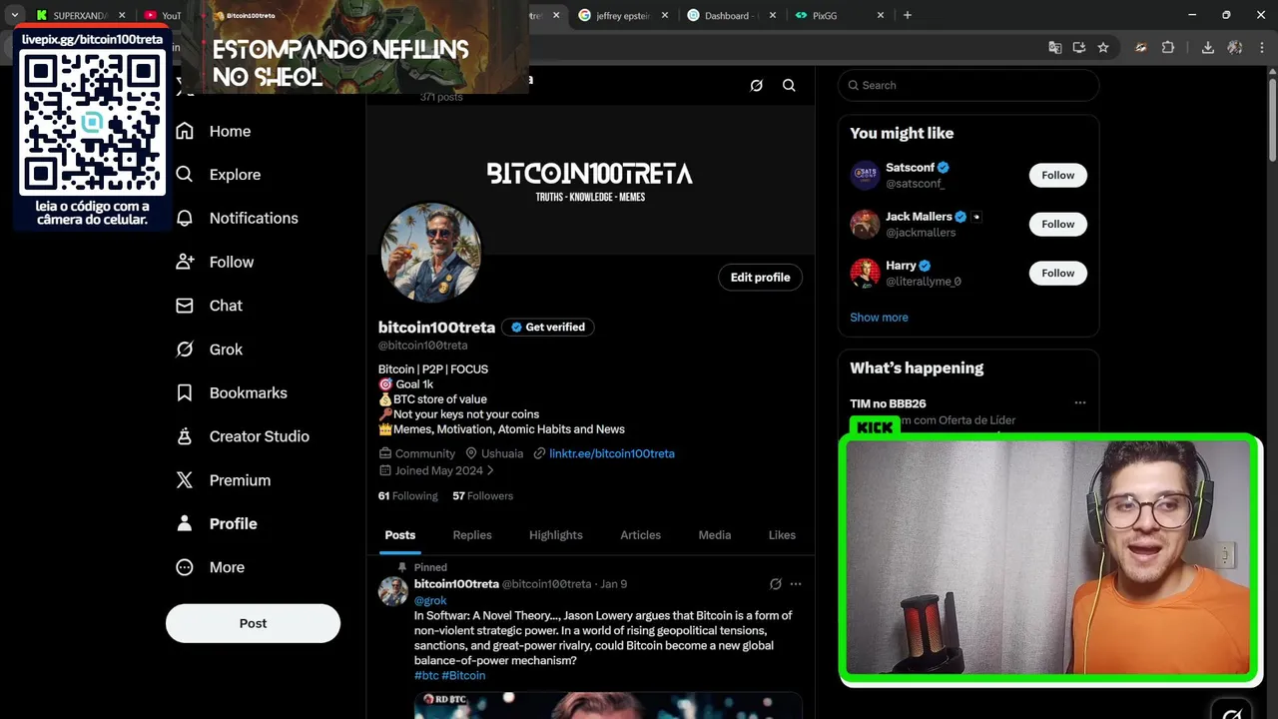Close the Dashboard tab
Viewport: 1278px width, 719px height.
click(x=773, y=15)
